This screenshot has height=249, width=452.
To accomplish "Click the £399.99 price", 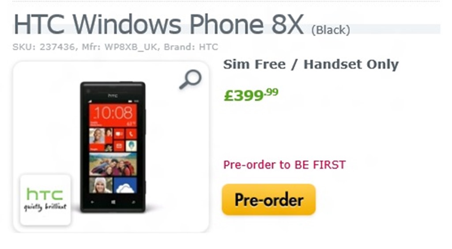I will tap(251, 94).
